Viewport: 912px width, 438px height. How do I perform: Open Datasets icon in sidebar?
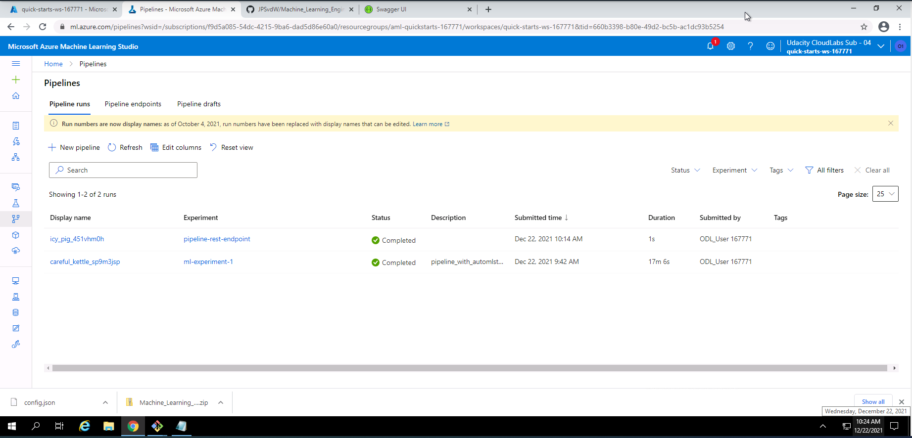[16, 187]
